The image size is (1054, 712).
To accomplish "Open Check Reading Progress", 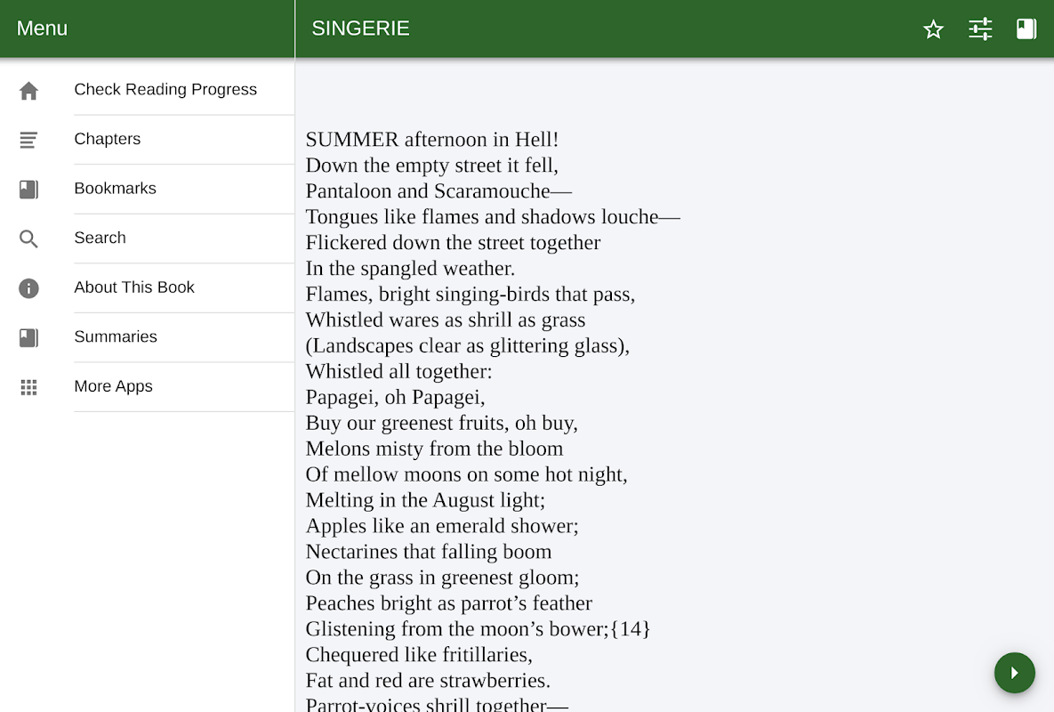I will [165, 90].
